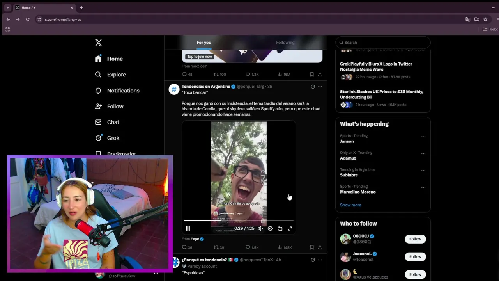The width and height of the screenshot is (499, 281).
Task: Open more options on ¿Por qué es tendencia? post
Action: coord(320,260)
